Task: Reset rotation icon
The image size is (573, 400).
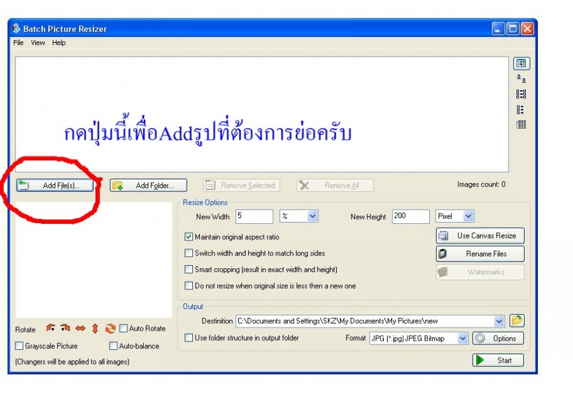Action: click(x=110, y=329)
